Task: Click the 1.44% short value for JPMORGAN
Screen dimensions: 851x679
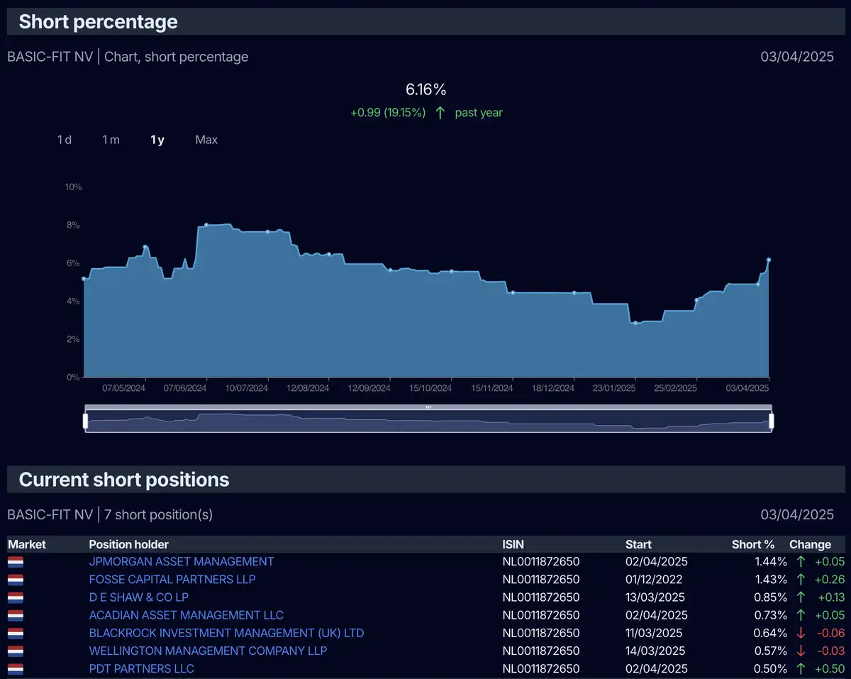Action: pos(771,561)
